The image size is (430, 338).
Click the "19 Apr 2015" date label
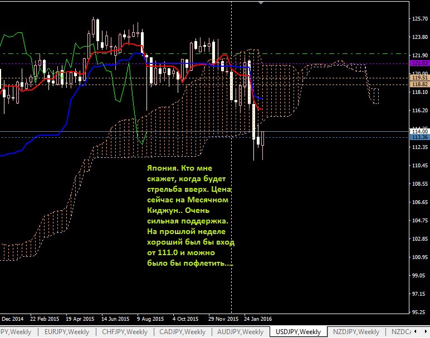pos(80,319)
